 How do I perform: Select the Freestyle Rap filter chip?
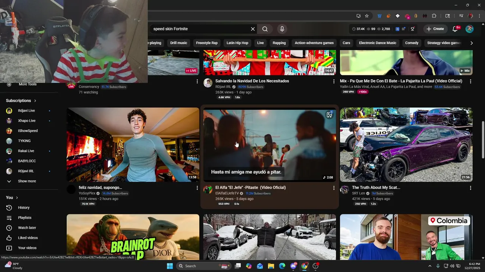pyautogui.click(x=207, y=43)
